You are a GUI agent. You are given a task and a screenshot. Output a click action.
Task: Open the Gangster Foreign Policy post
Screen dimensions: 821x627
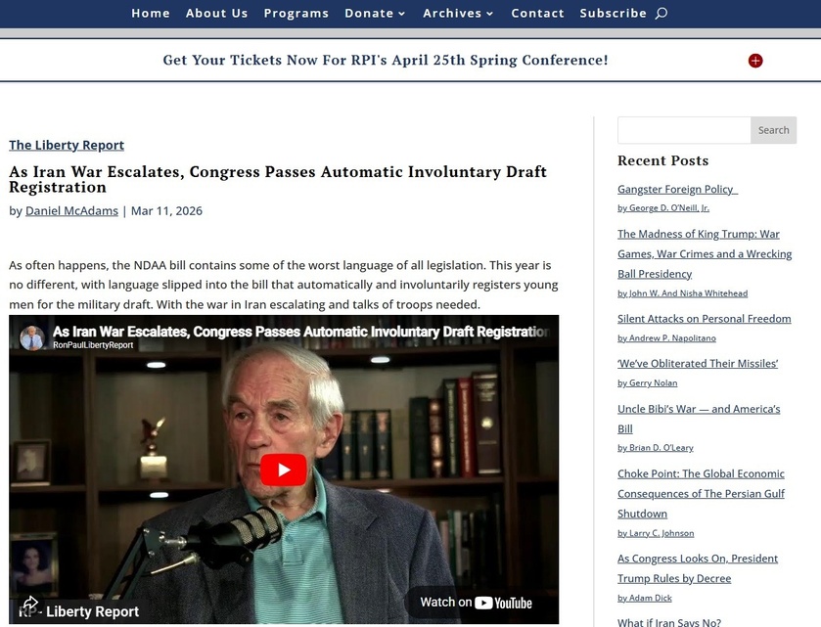pyautogui.click(x=676, y=189)
